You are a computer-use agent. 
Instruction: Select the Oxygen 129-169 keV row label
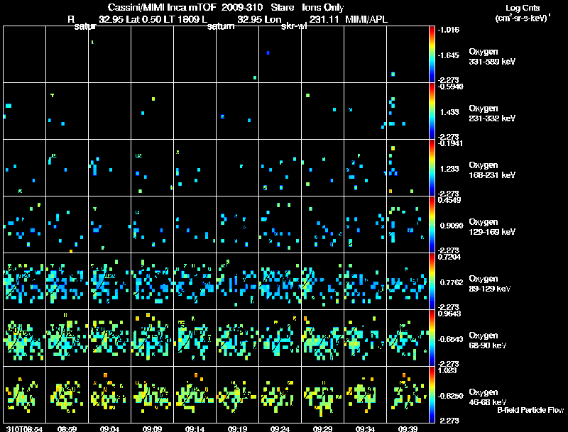(x=492, y=227)
